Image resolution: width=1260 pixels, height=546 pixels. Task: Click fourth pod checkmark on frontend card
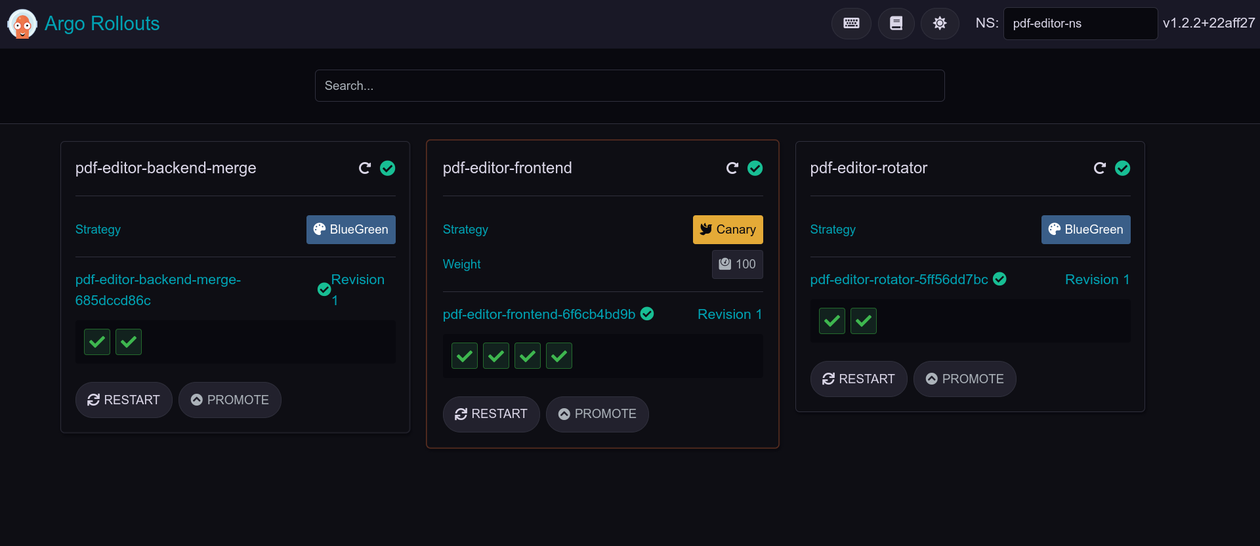[x=559, y=356]
